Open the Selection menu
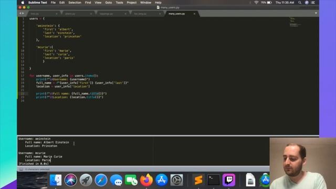Viewport: 336px width, 189px height. pyautogui.click(x=75, y=3)
